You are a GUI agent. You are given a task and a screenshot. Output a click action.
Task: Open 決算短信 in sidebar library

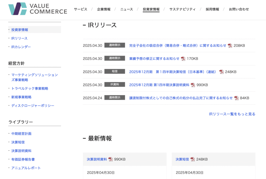point(18,142)
